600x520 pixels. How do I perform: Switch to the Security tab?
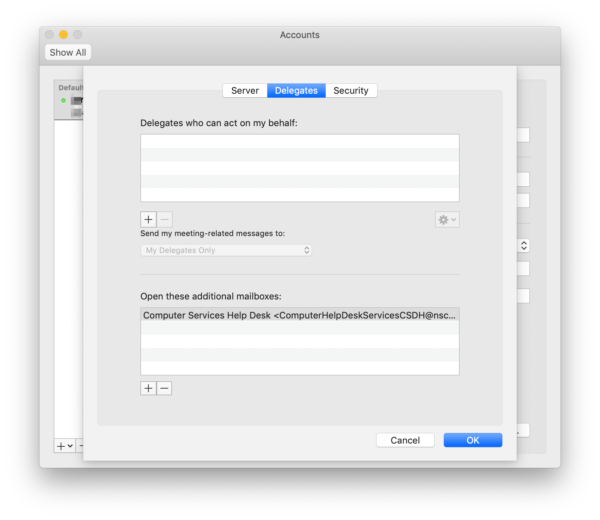tap(351, 91)
